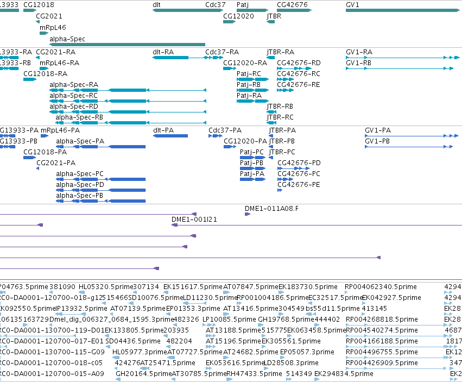Click the RP004062340.5prime EST label
This screenshot has height=382, width=462.
pyautogui.click(x=381, y=287)
